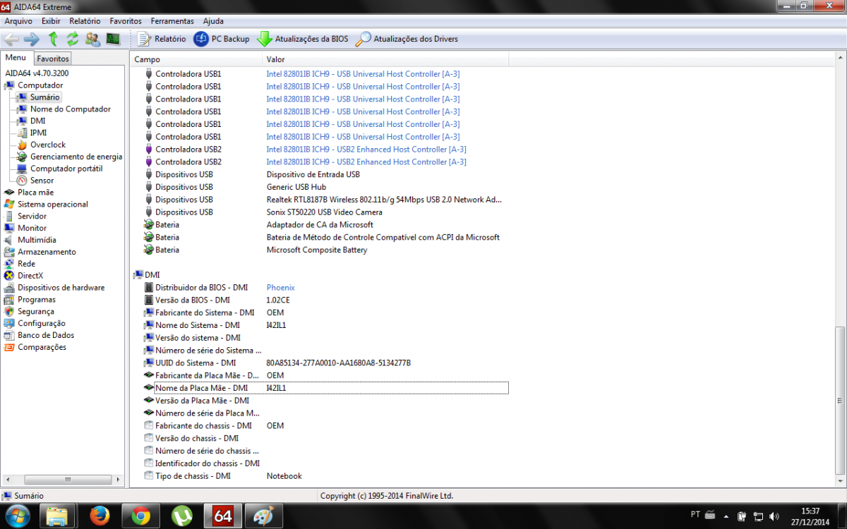This screenshot has height=529, width=847.
Task: Select Placa mãe category
Action: tap(35, 193)
